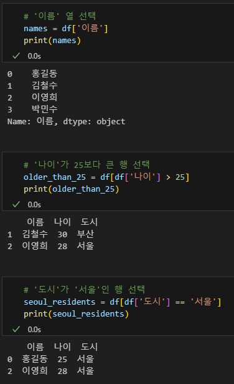Viewport: 234px width, 384px height.
Task: Click the age value 30 in 김철수 row
Action: [62, 234]
